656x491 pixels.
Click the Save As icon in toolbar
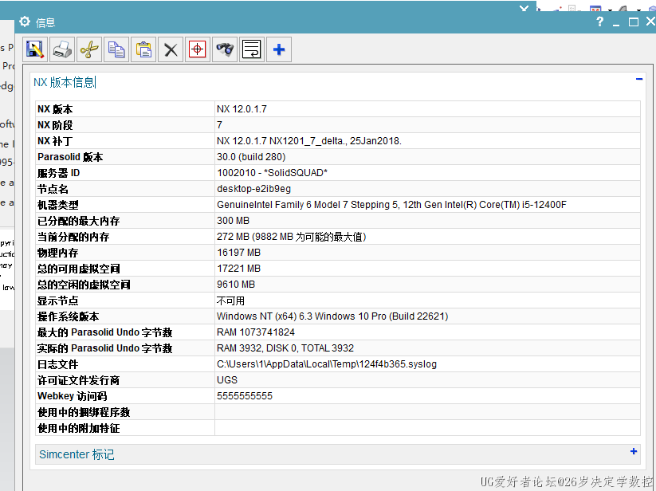35,49
